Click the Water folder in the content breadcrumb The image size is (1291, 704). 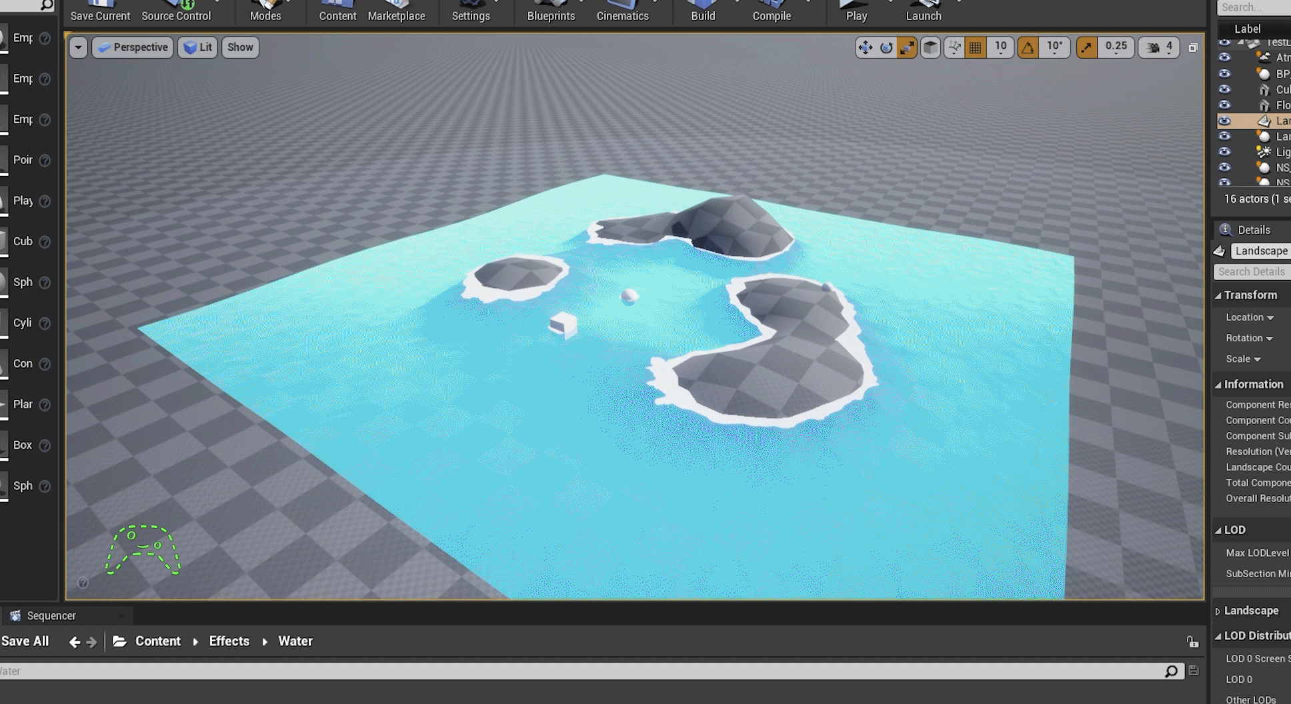pyautogui.click(x=295, y=641)
